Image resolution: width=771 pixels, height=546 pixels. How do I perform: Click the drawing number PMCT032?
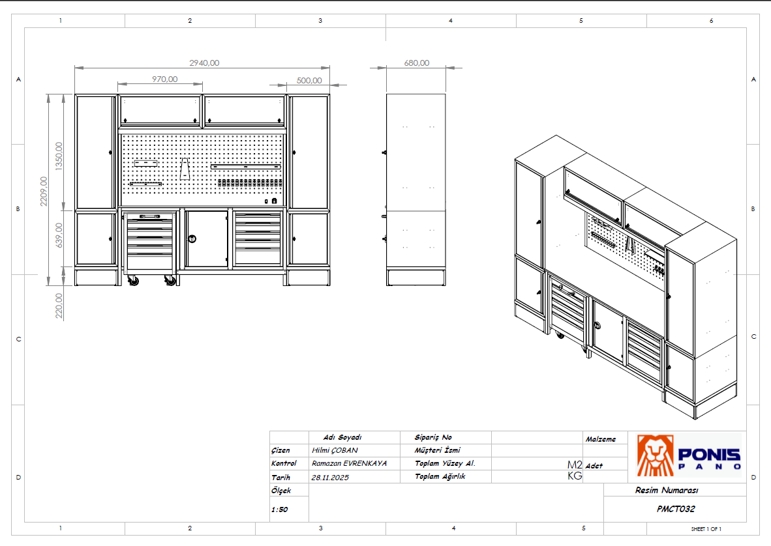pos(675,510)
